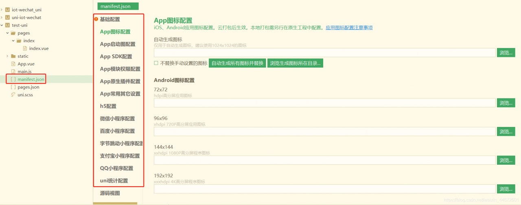Screen dimensions: 521x205
Task: Open uni统计配置 settings section
Action: pyautogui.click(x=114, y=181)
